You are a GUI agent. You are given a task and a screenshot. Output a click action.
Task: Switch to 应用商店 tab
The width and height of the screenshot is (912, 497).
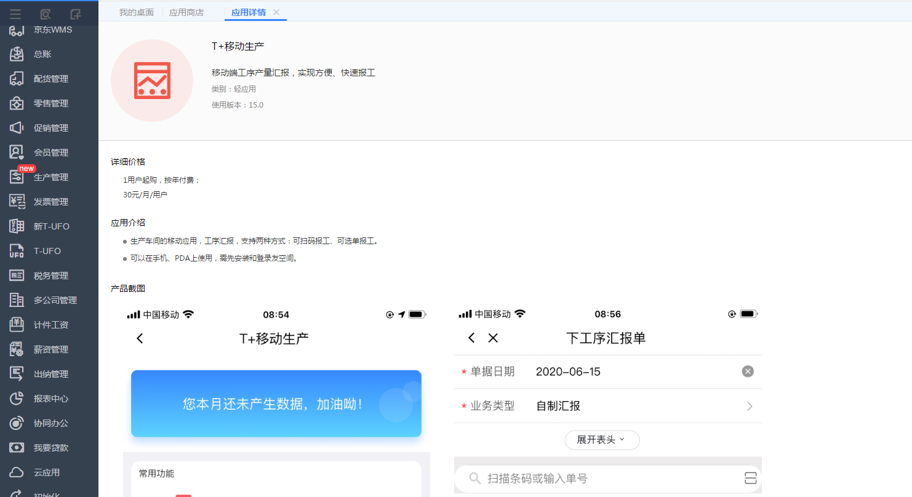click(186, 12)
